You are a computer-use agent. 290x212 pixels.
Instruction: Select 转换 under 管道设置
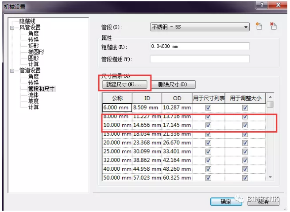(34, 82)
